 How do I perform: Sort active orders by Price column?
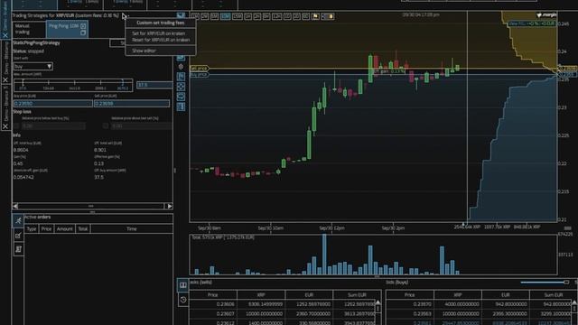(x=46, y=228)
